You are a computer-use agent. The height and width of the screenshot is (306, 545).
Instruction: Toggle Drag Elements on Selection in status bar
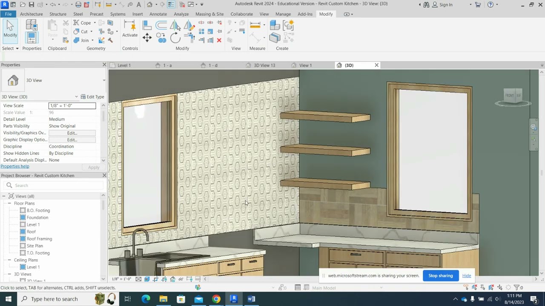click(x=500, y=288)
